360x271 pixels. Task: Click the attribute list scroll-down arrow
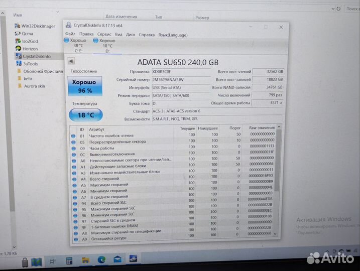(276, 234)
